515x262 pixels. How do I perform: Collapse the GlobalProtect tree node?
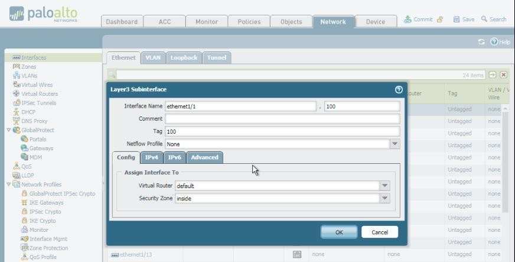tap(9, 130)
